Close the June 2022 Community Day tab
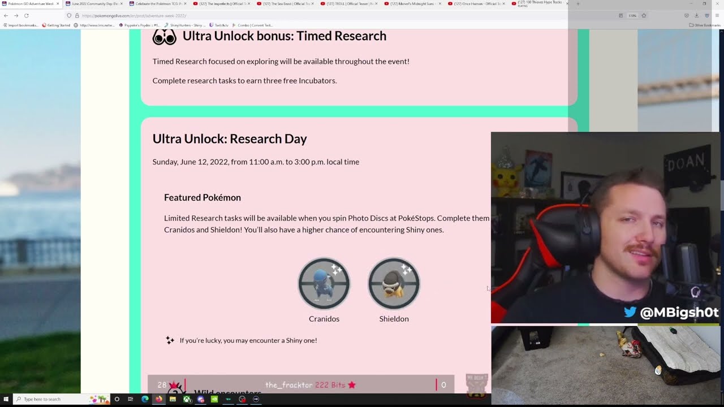This screenshot has width=724, height=407. [122, 3]
